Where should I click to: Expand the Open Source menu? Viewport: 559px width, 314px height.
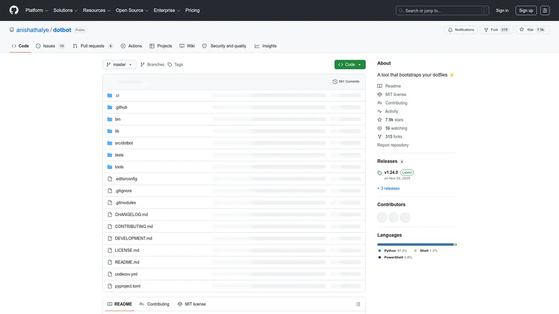tap(132, 10)
